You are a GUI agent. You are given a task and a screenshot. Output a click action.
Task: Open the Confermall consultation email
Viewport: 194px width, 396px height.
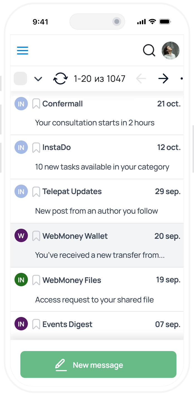coord(95,123)
